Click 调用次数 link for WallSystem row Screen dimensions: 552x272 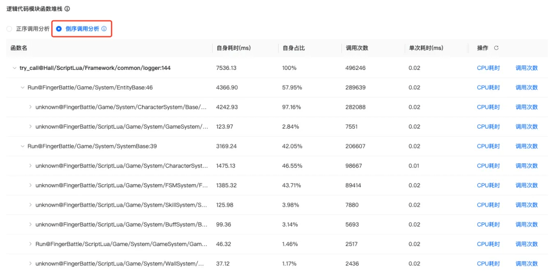tap(526, 264)
